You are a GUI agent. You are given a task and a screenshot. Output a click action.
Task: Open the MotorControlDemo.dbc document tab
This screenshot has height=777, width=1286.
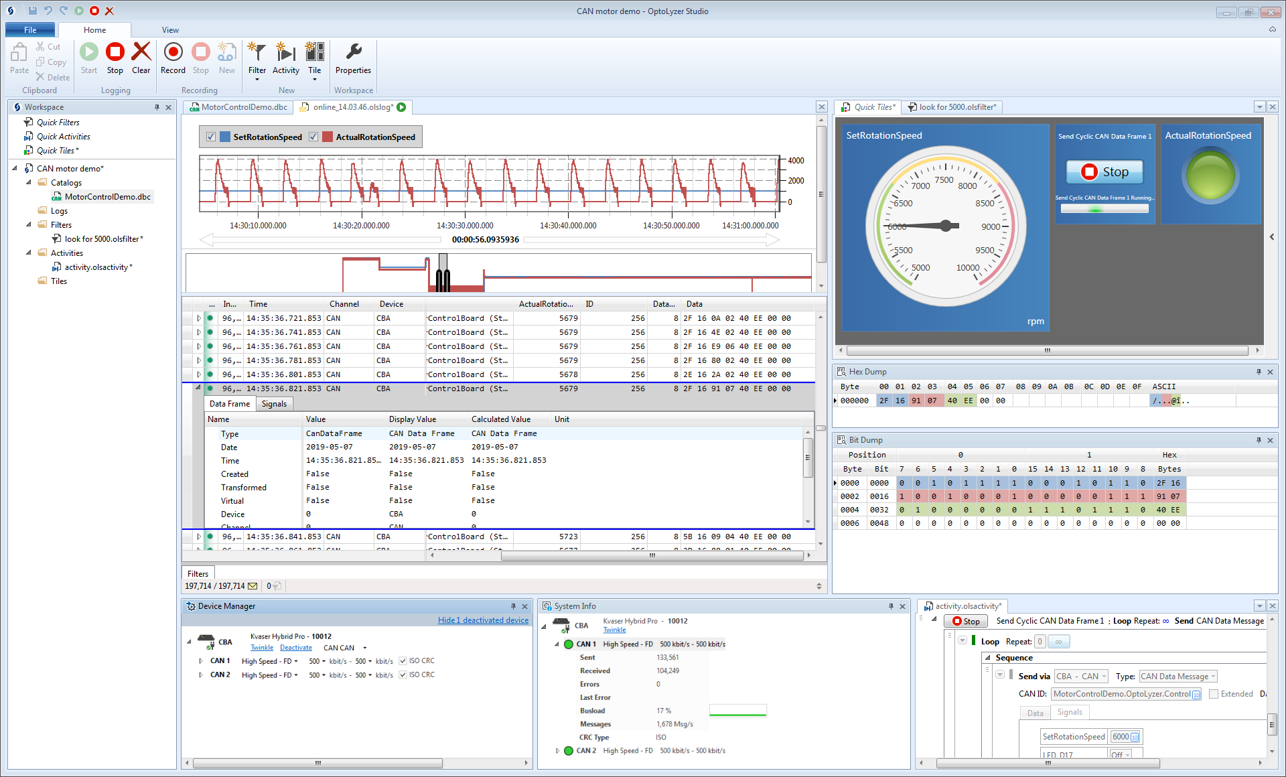239,107
